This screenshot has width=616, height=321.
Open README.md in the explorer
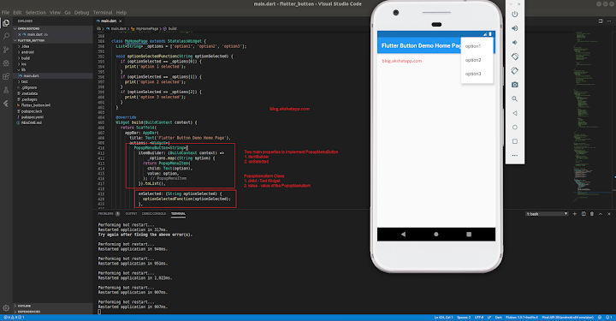32,122
